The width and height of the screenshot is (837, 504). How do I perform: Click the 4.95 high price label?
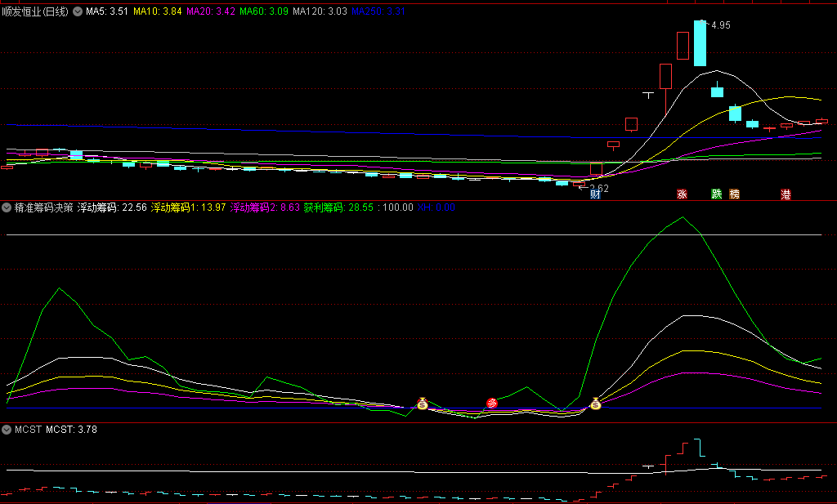tap(721, 25)
